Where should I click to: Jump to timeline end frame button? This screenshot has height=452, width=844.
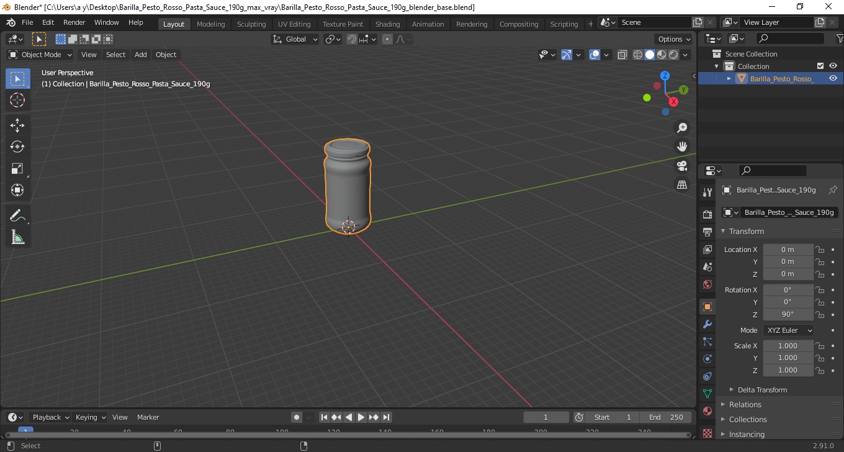[386, 417]
